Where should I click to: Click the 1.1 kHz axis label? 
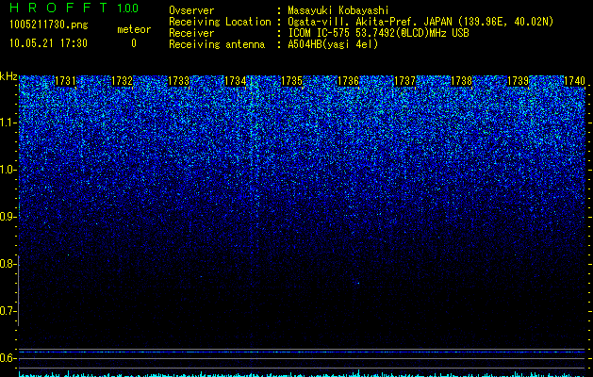[x=8, y=123]
